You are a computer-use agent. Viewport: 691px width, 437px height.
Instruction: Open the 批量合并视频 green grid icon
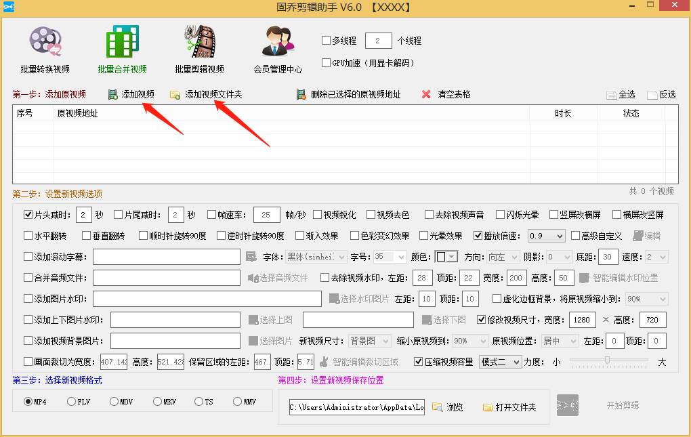tap(123, 41)
